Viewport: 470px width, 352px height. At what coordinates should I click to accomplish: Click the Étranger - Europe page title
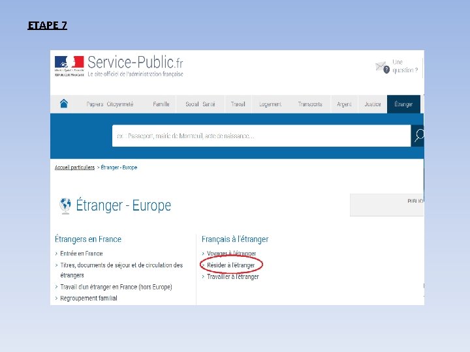pyautogui.click(x=123, y=205)
